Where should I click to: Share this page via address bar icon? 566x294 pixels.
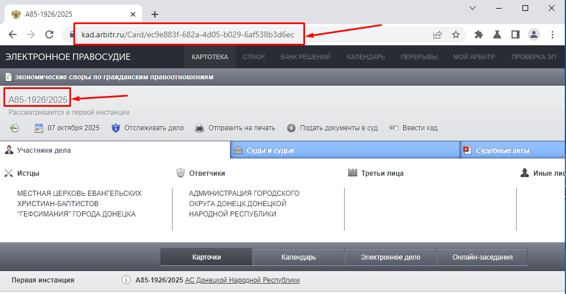click(438, 34)
